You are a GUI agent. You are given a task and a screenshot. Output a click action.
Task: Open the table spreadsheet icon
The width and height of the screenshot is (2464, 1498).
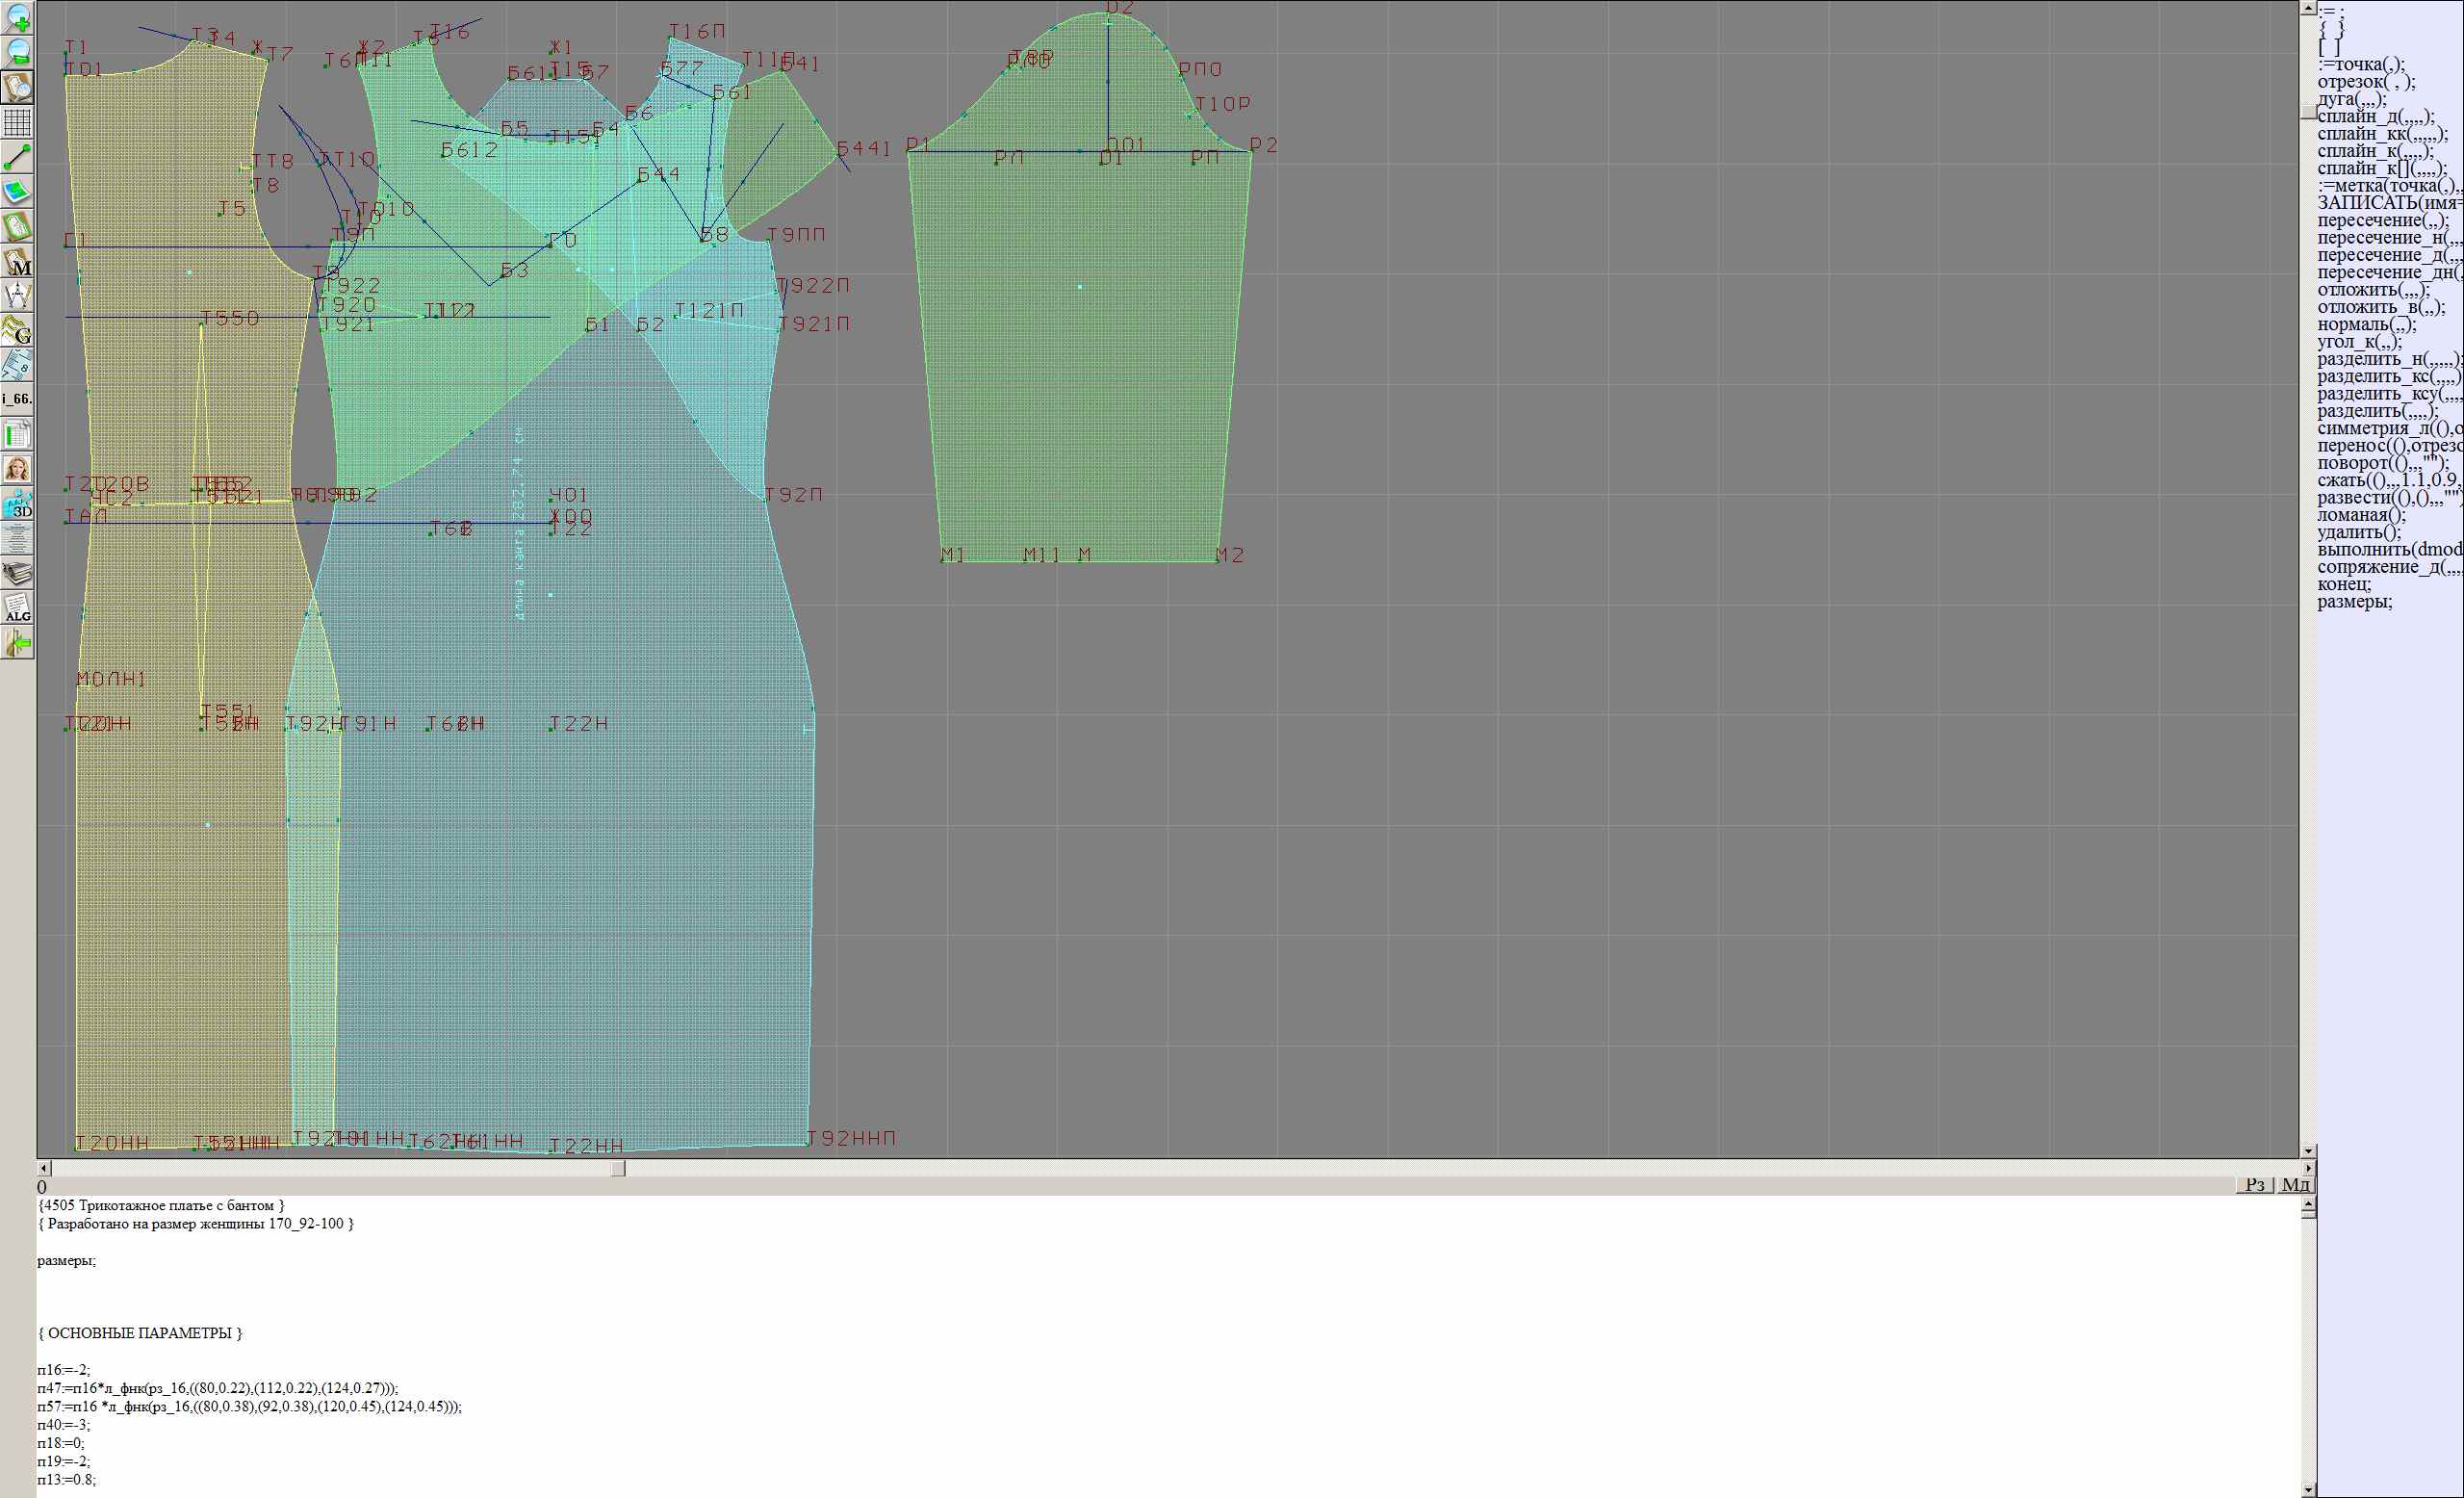[x=17, y=435]
